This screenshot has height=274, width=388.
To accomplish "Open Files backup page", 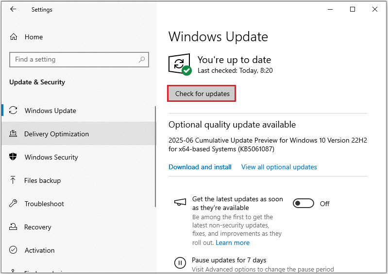I will [79, 180].
